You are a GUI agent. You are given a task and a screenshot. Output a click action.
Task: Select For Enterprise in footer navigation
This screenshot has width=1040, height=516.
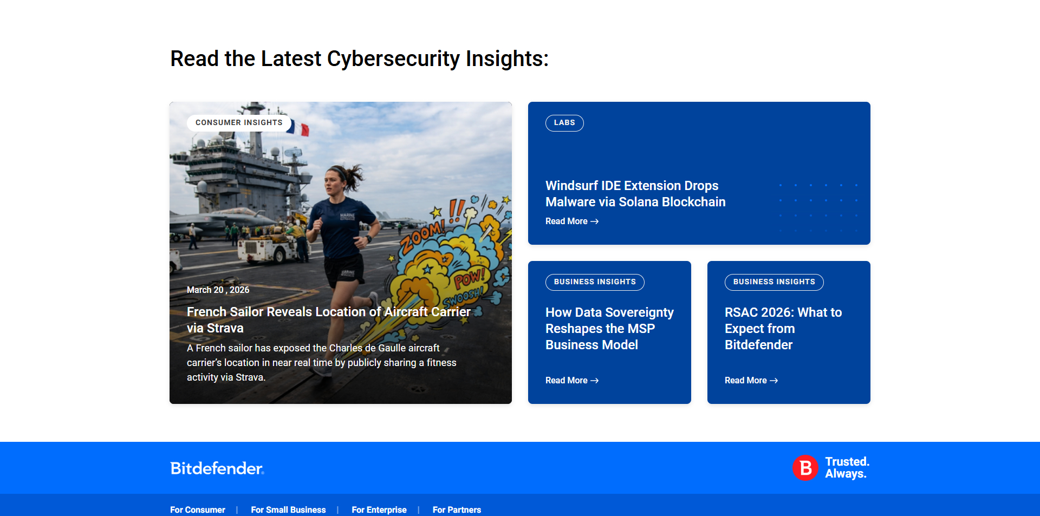pyautogui.click(x=379, y=510)
